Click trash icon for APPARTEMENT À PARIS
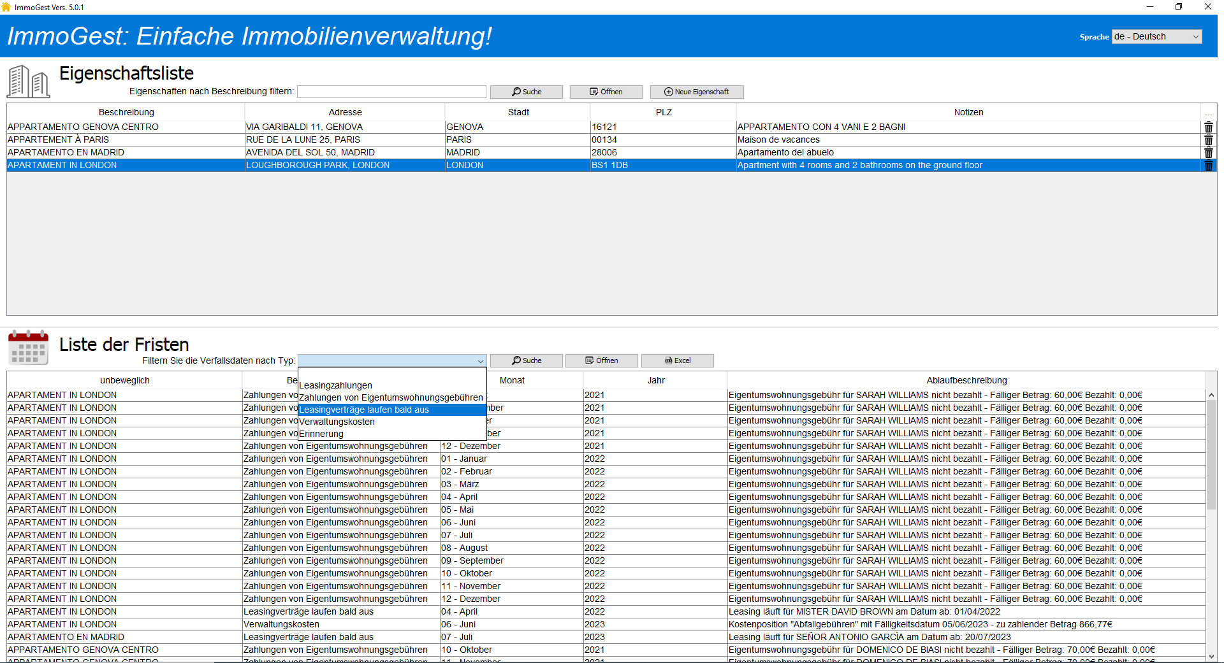 pos(1208,139)
